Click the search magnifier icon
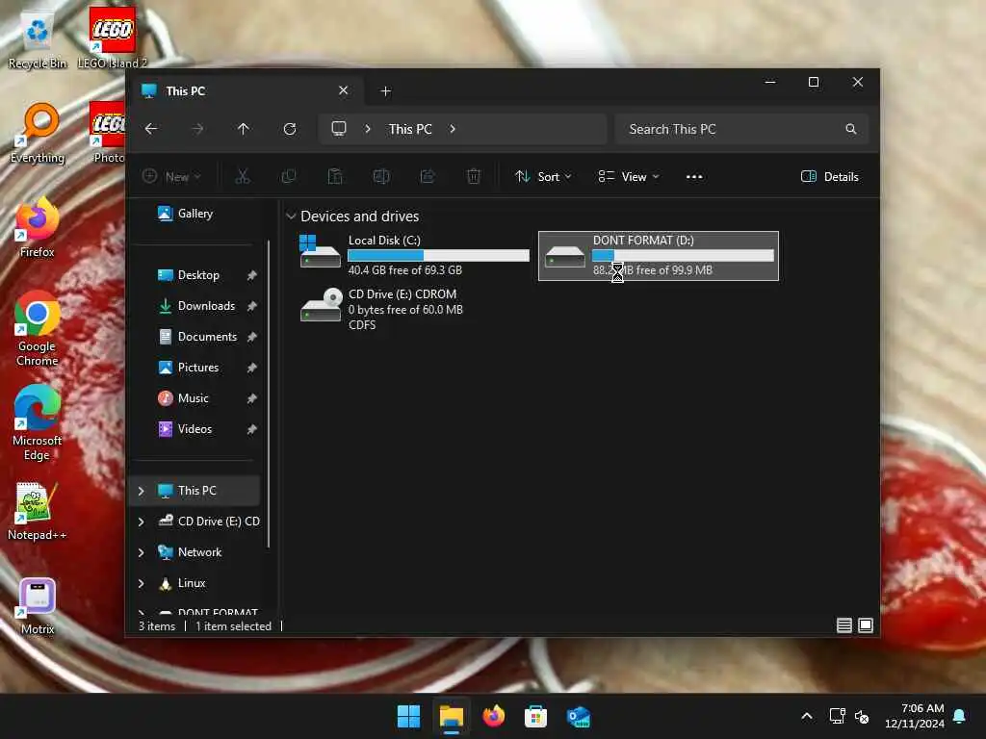Viewport: 986px width, 739px height. (851, 129)
